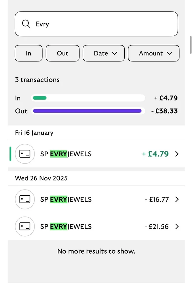Toggle the In filter
The image size is (193, 283).
point(29,53)
